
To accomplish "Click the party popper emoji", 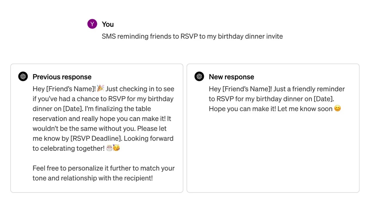I will pyautogui.click(x=100, y=88).
